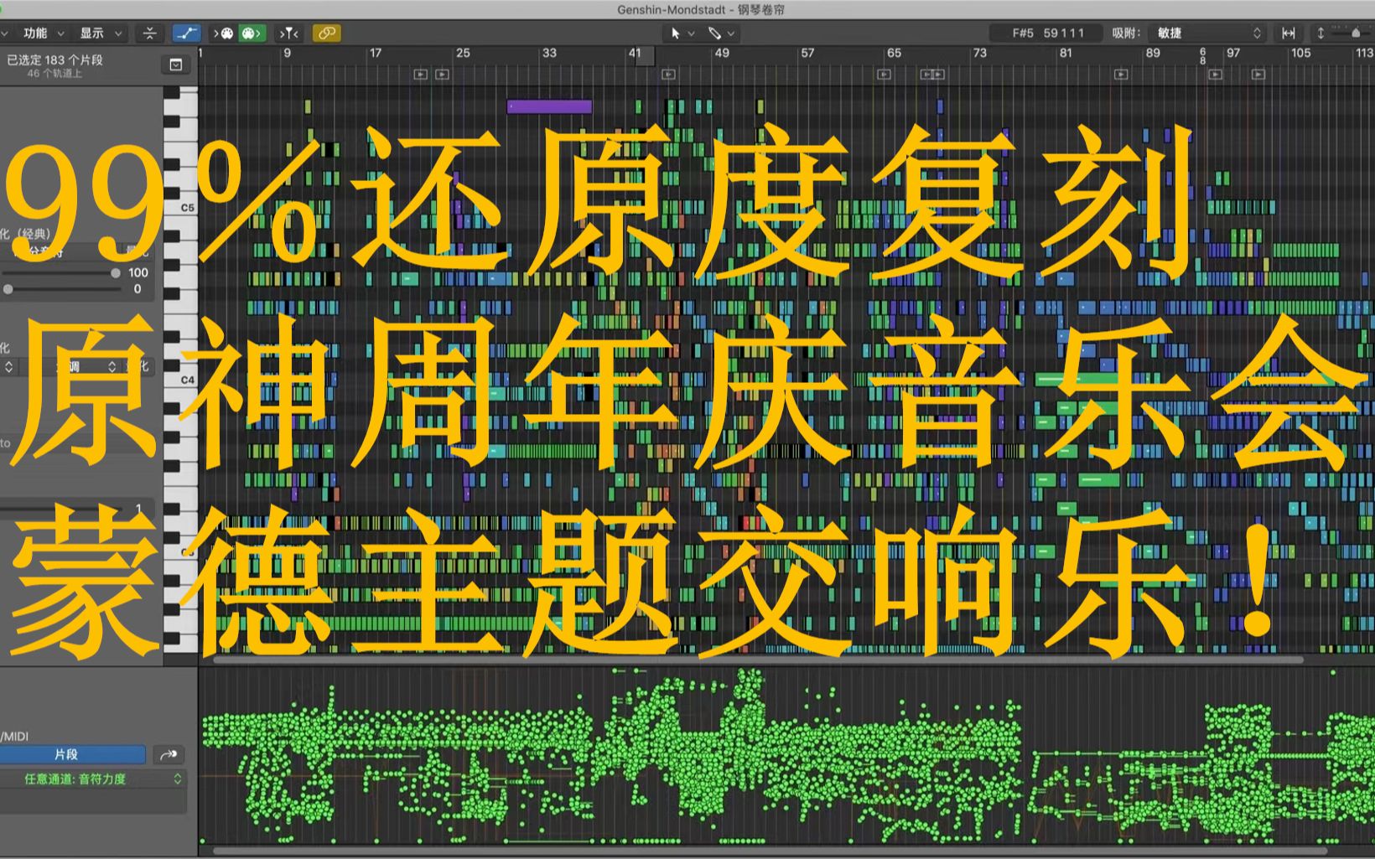Click the region marker icon near bar 44
This screenshot has width=1375, height=859.
coord(668,75)
